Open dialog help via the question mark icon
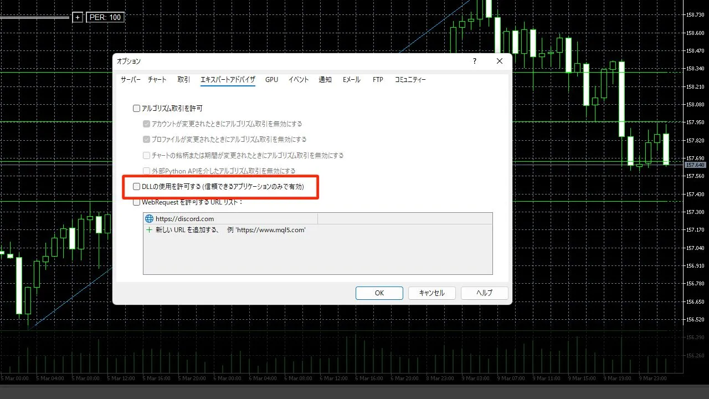709x399 pixels. coord(474,61)
